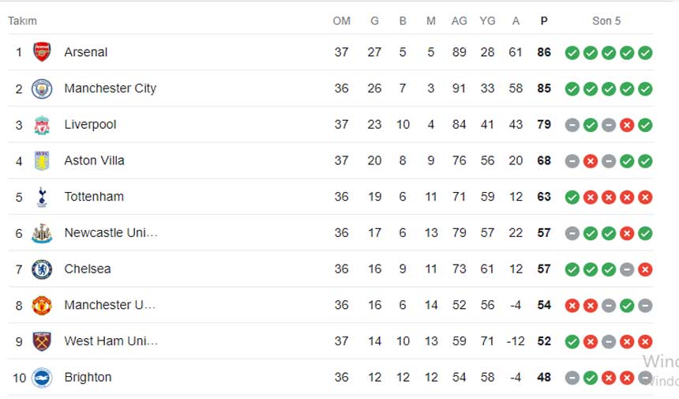The image size is (679, 399).
Task: Click the Manchester City club crest
Action: point(42,88)
